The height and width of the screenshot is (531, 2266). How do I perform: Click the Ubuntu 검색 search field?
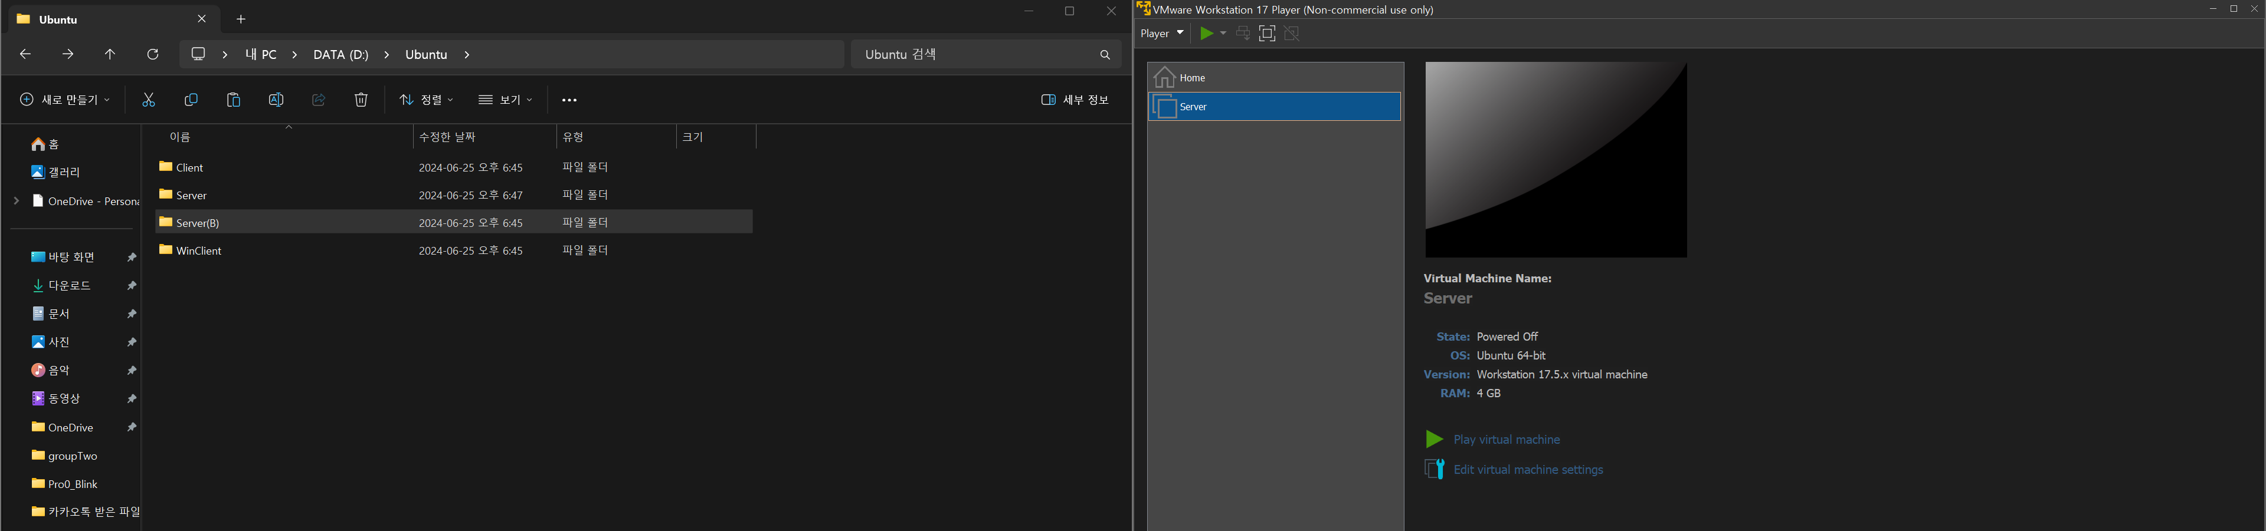point(977,54)
